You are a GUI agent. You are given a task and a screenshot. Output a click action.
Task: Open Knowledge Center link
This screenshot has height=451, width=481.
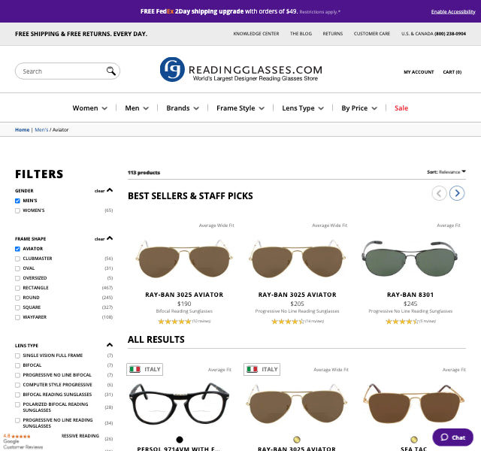(256, 33)
